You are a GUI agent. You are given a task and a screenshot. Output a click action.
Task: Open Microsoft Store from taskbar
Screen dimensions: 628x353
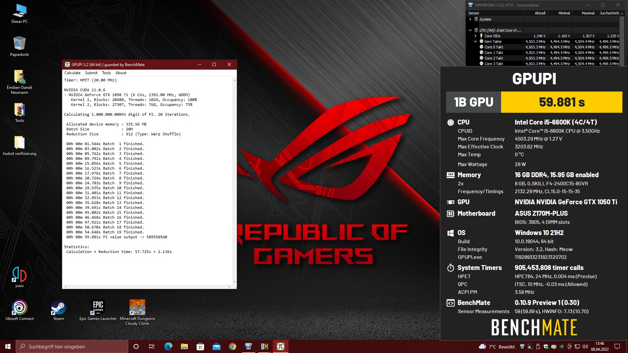[200, 346]
